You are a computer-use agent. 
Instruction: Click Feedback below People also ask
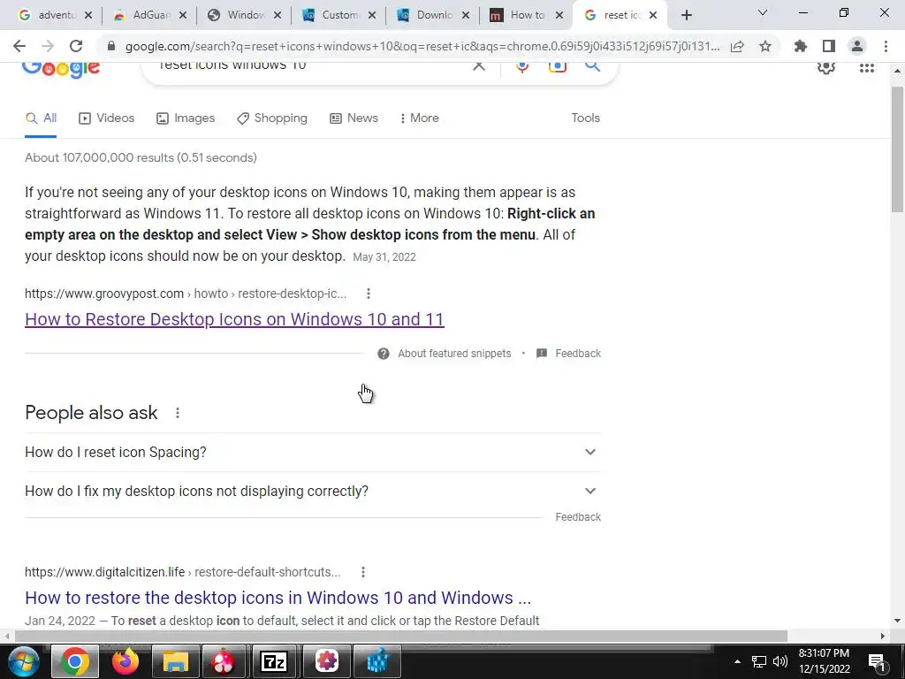(x=578, y=516)
